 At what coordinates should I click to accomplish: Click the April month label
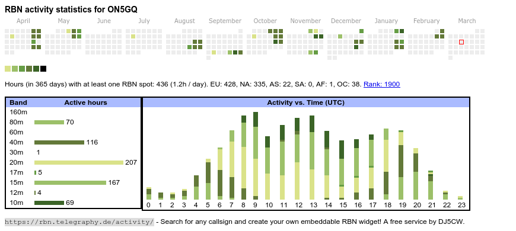23,21
